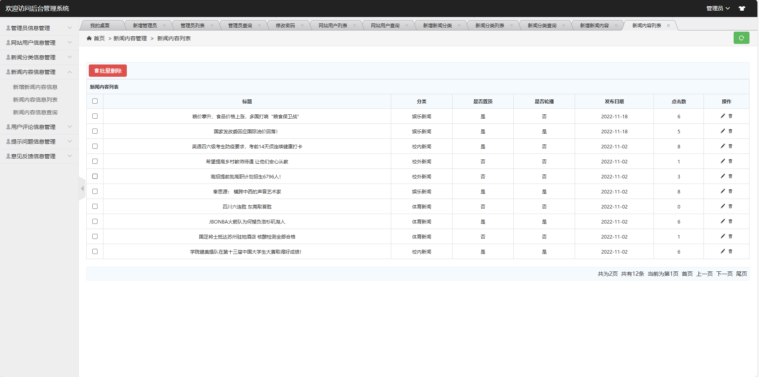The width and height of the screenshot is (759, 377).
Task: Toggle the select-all checkbox in table header
Action: pos(95,101)
